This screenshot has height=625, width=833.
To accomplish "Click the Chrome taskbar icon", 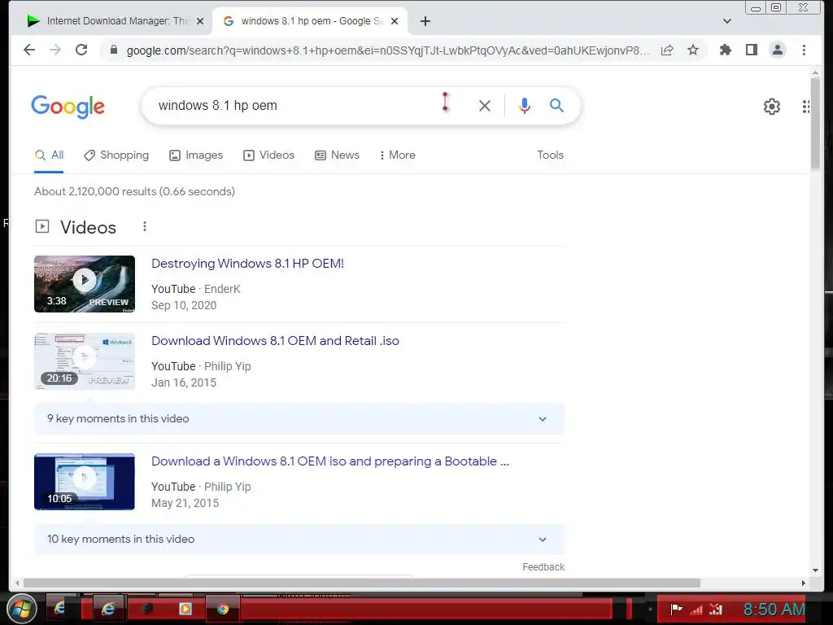I will [x=223, y=609].
